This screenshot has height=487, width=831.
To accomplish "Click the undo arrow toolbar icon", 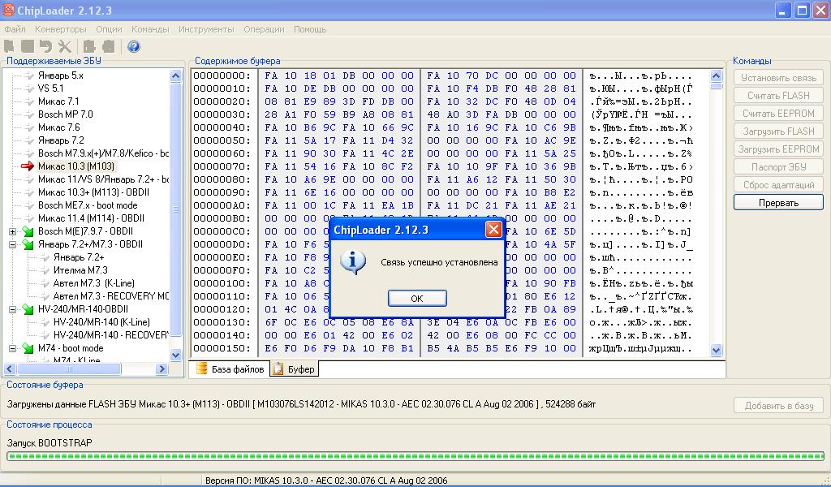I will coord(46,46).
